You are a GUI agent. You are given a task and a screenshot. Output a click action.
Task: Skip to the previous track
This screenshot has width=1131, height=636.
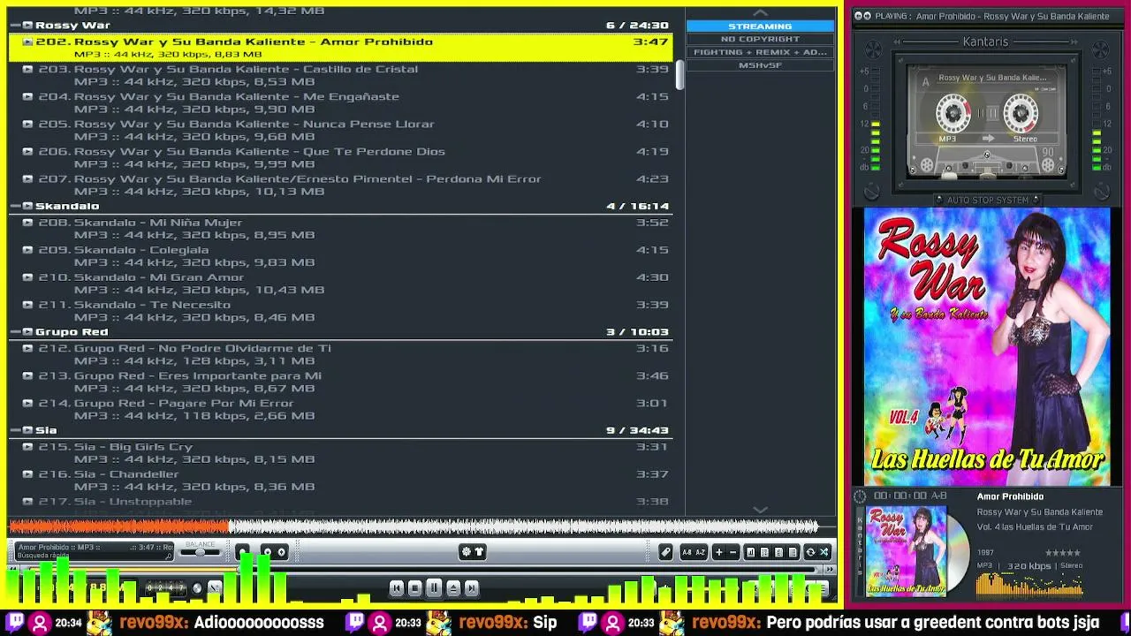[397, 588]
